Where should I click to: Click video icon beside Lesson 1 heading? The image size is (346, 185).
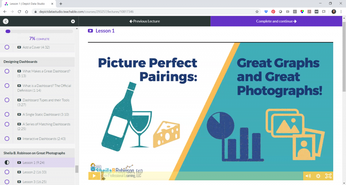[90, 31]
